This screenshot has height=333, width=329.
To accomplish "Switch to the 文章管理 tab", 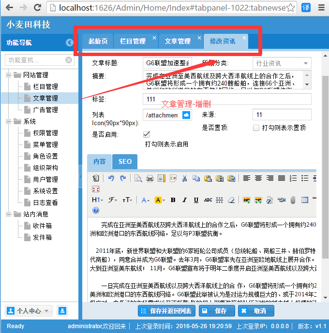I will click(178, 41).
